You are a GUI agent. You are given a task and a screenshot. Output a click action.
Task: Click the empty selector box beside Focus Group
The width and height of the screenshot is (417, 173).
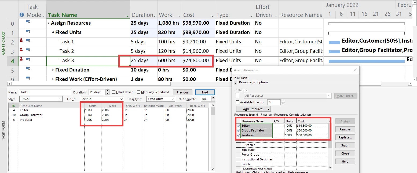238,155
